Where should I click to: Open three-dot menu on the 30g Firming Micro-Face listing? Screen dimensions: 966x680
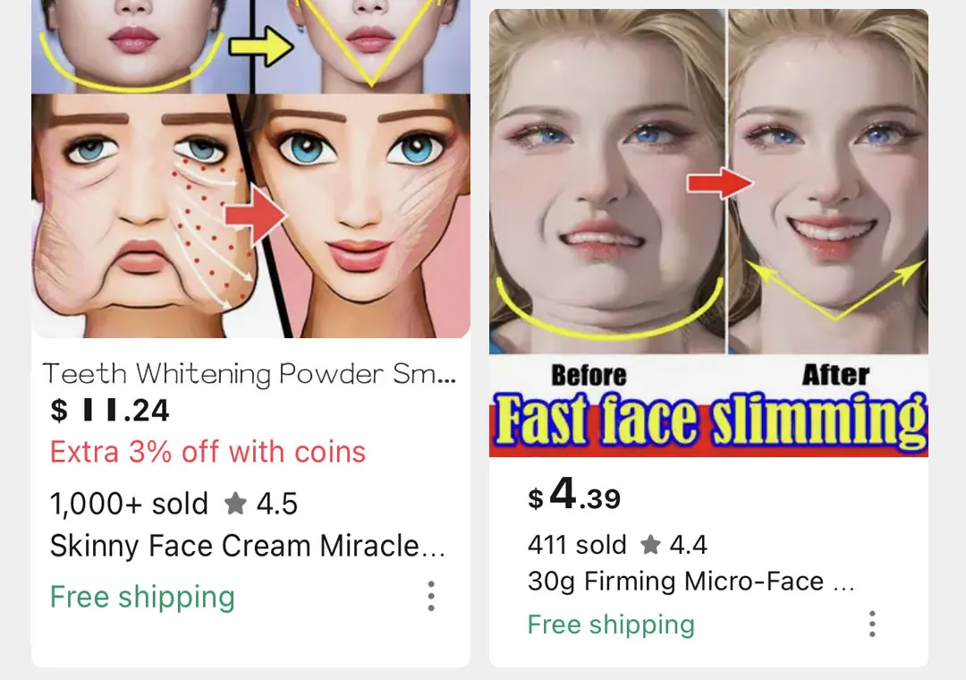pos(872,624)
